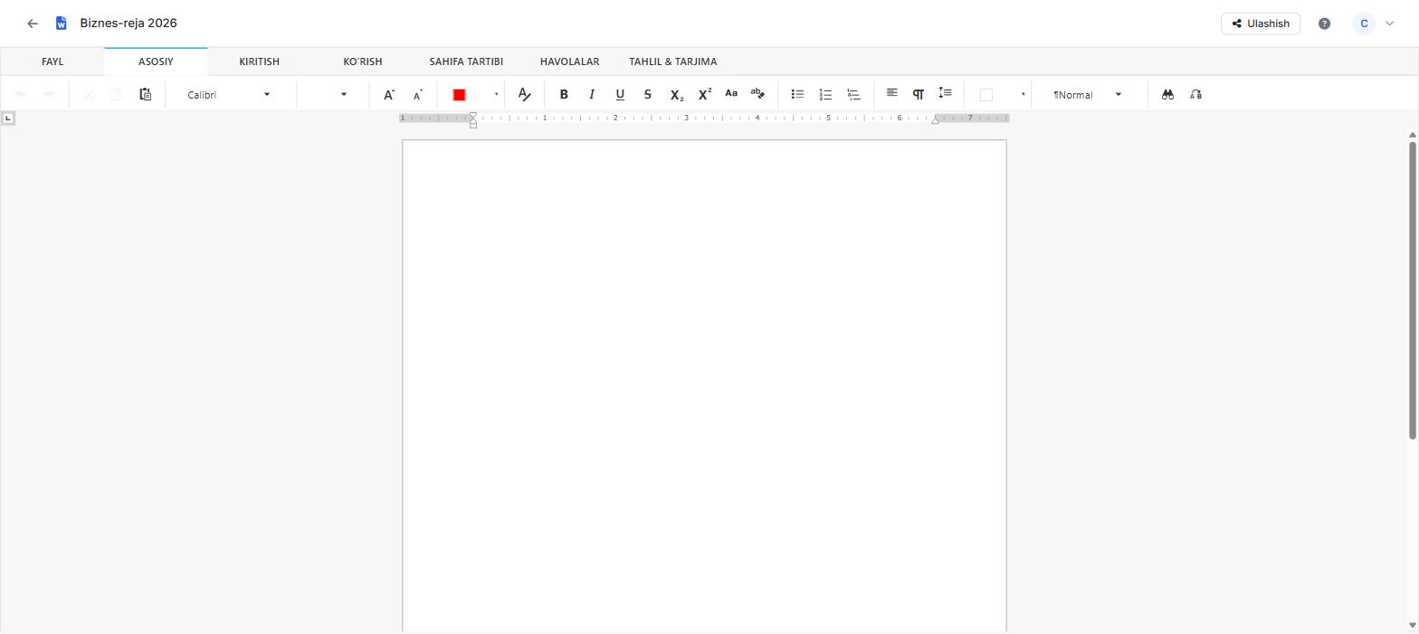Open the Replace (A to B) tool
Image resolution: width=1419 pixels, height=634 pixels.
[1195, 94]
